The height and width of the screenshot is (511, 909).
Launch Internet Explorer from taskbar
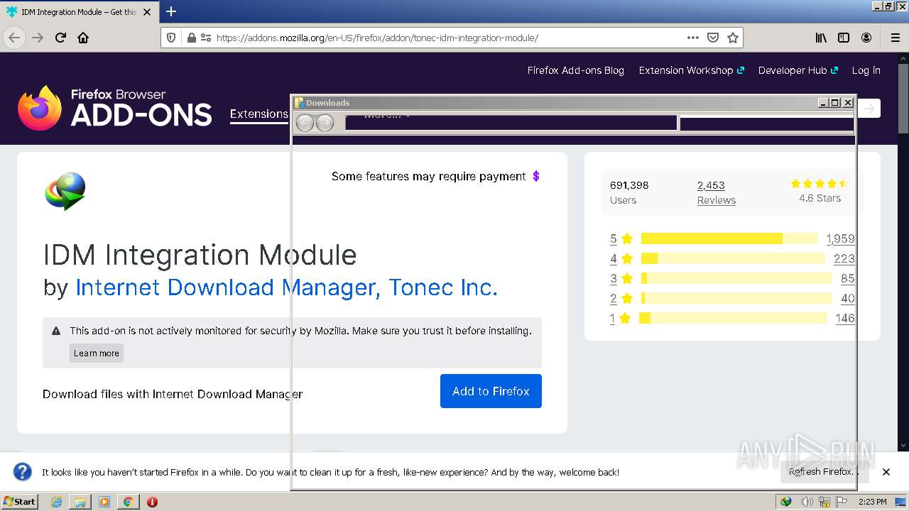pyautogui.click(x=56, y=502)
